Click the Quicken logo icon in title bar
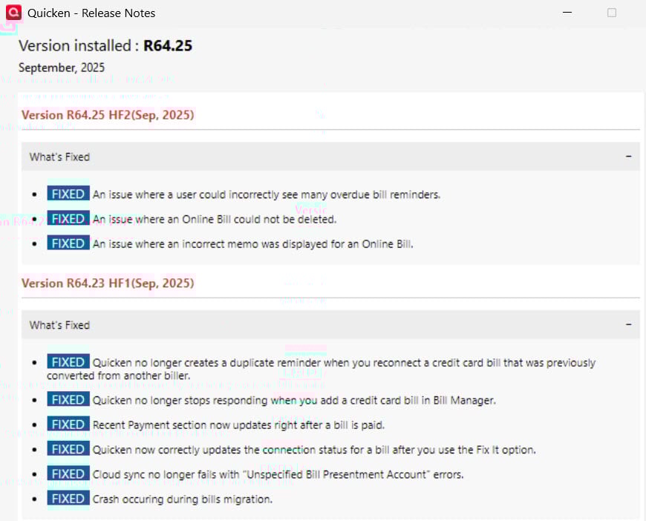This screenshot has width=646, height=521. click(x=13, y=13)
